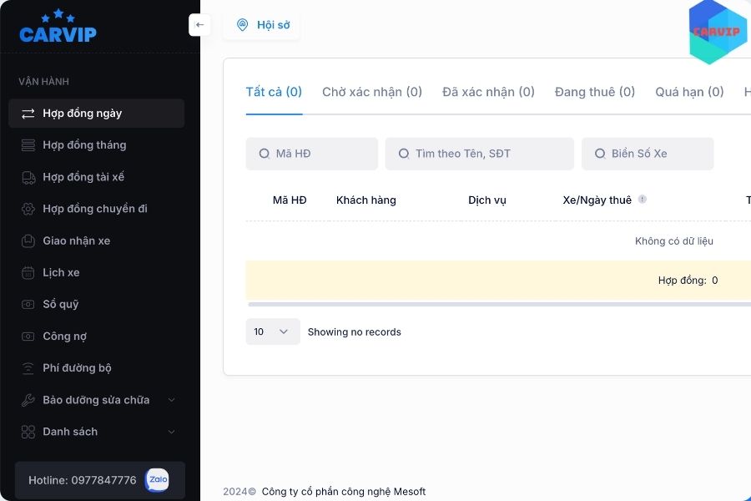The height and width of the screenshot is (501, 751).
Task: Click the CARVIP logo in sidebar
Action: 58,27
